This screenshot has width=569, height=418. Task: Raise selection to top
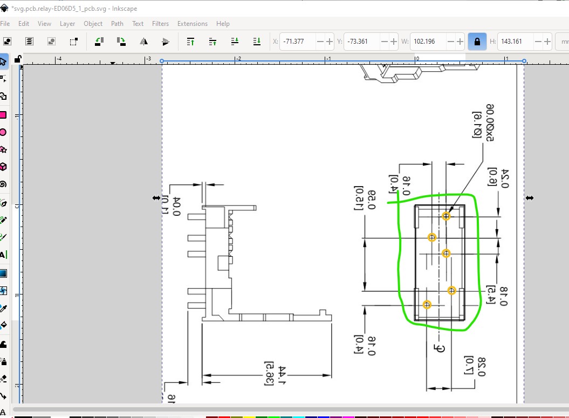pyautogui.click(x=190, y=41)
